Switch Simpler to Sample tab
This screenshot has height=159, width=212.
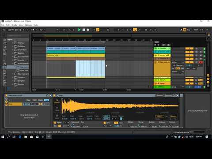click(159, 95)
